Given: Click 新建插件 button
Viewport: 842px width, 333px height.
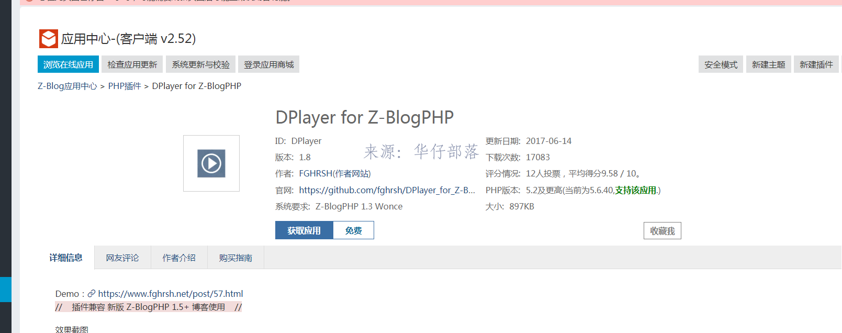Looking at the screenshot, I should 816,64.
